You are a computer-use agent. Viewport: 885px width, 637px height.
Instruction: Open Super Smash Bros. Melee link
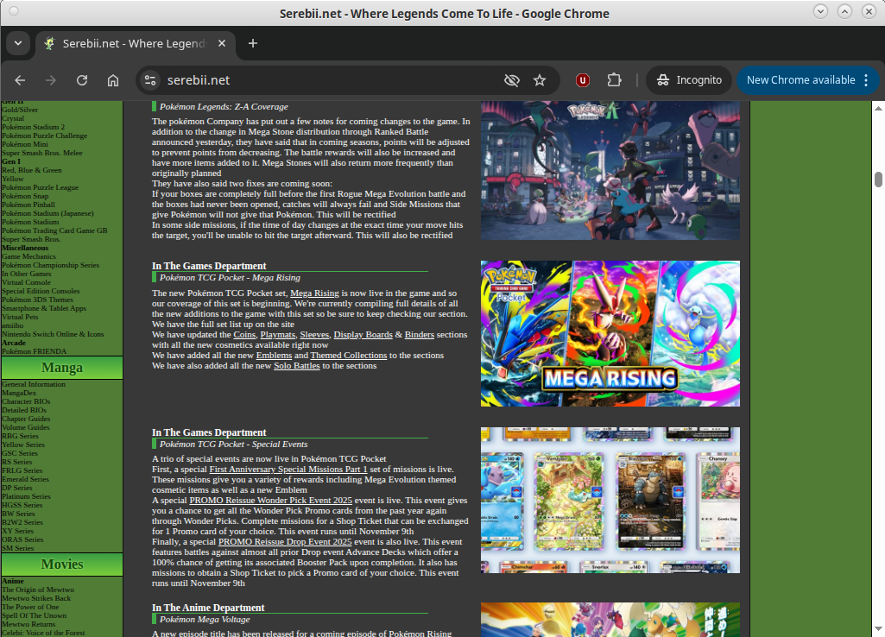click(41, 153)
